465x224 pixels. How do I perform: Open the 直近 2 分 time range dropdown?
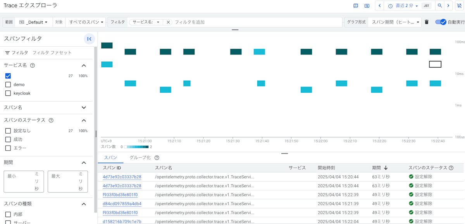[403, 6]
